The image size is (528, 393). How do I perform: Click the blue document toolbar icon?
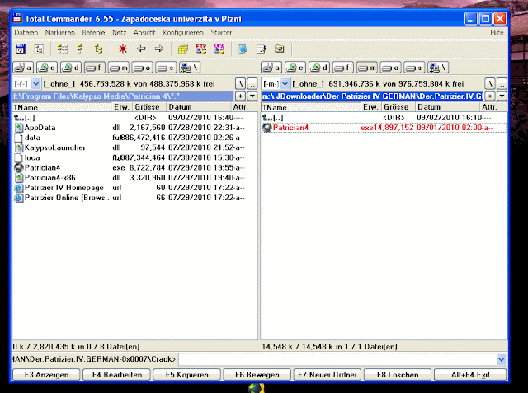tap(243, 49)
